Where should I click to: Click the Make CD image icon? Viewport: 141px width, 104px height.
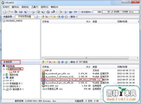tap(33, 12)
